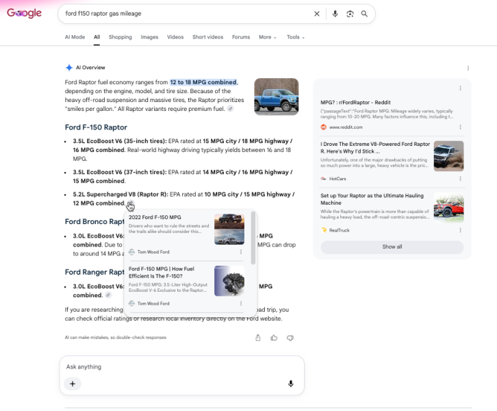
Task: Open three-dot menu for 'How Fuel Efficient' card
Action: 241,303
